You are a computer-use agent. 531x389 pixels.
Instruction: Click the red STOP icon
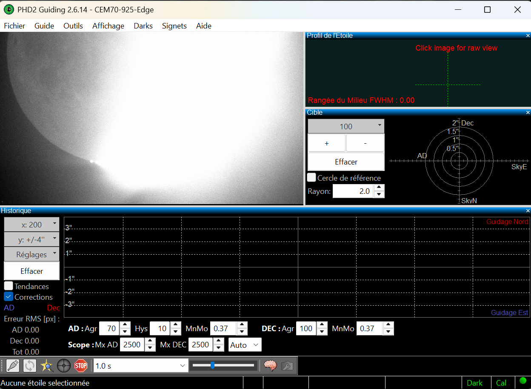pos(81,366)
